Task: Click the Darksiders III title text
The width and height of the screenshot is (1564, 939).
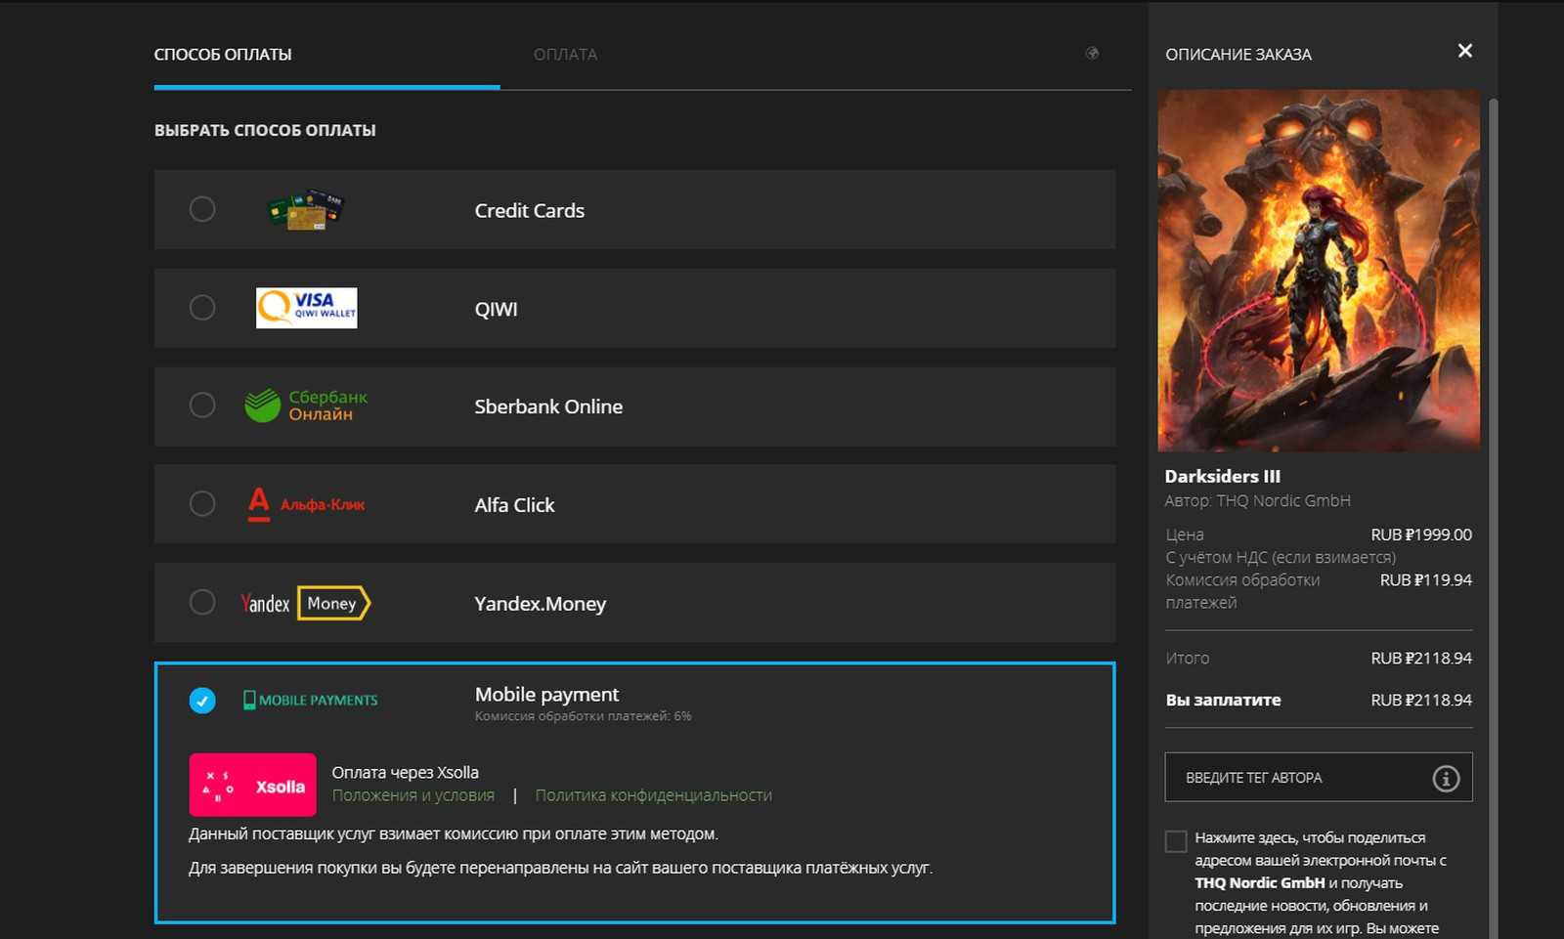Action: [1222, 476]
